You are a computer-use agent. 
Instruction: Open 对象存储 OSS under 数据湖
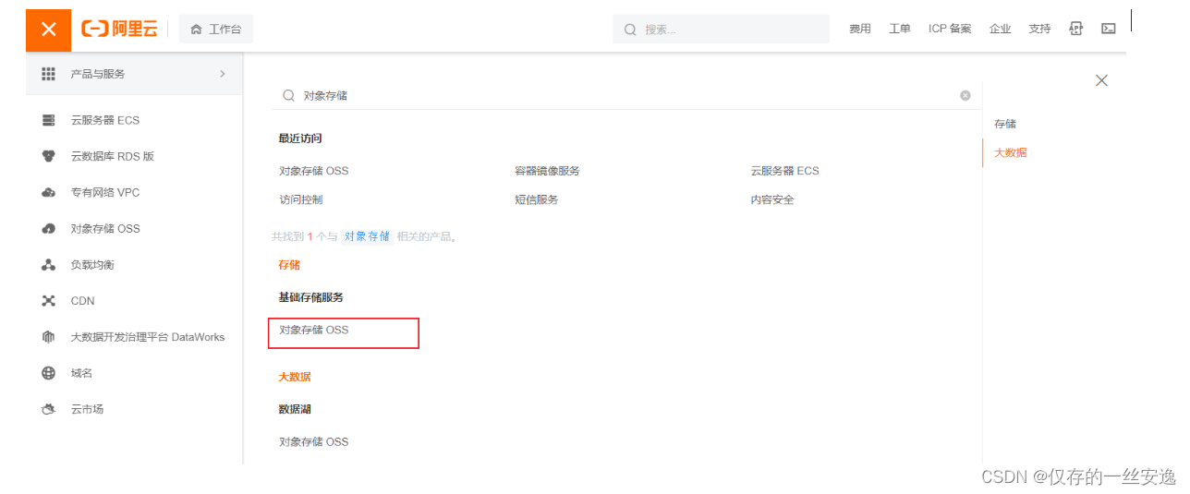coord(314,442)
